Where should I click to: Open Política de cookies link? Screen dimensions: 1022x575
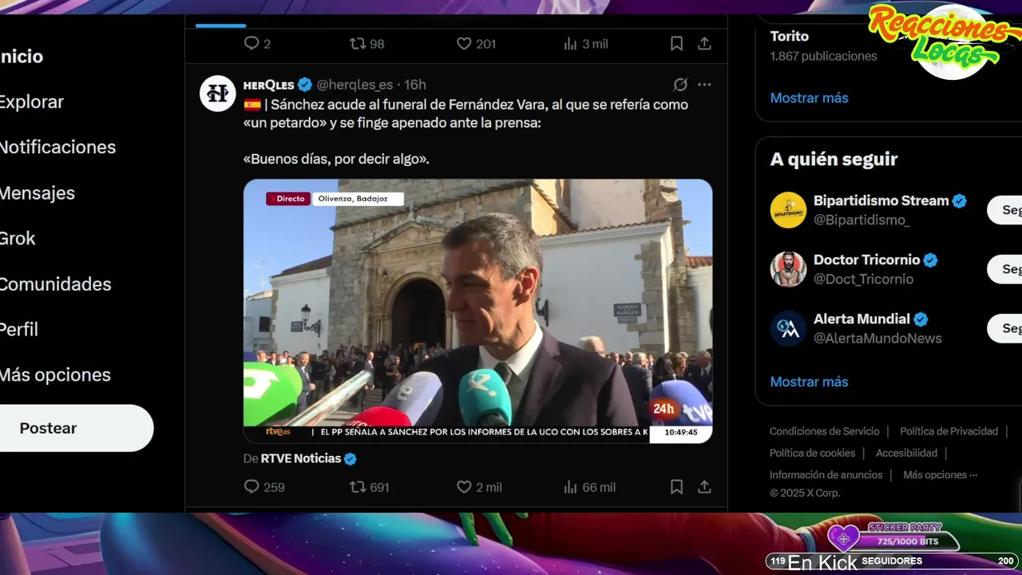pos(812,453)
